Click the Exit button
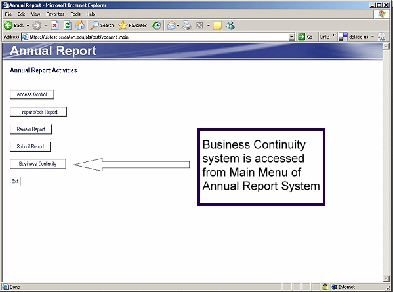The height and width of the screenshot is (292, 393). click(x=15, y=181)
